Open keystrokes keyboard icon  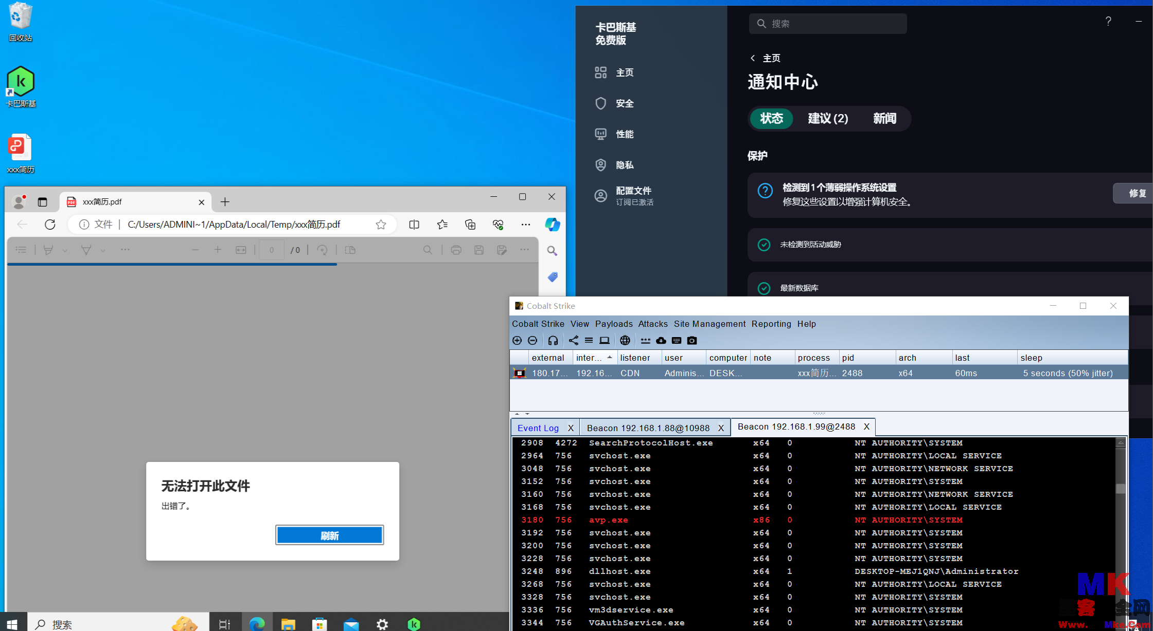click(x=677, y=341)
